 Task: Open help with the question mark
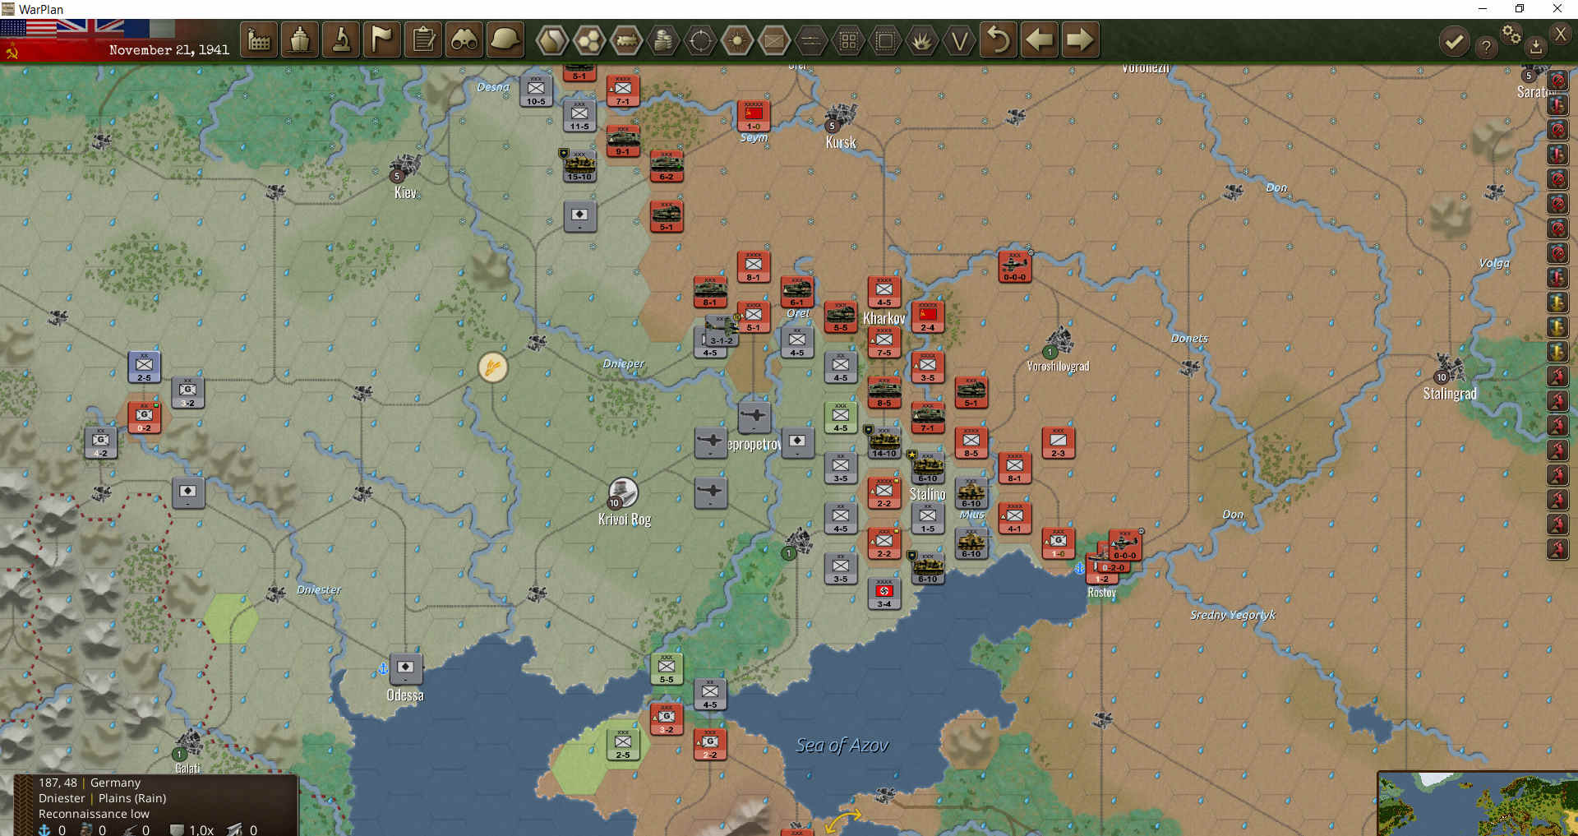pyautogui.click(x=1486, y=47)
